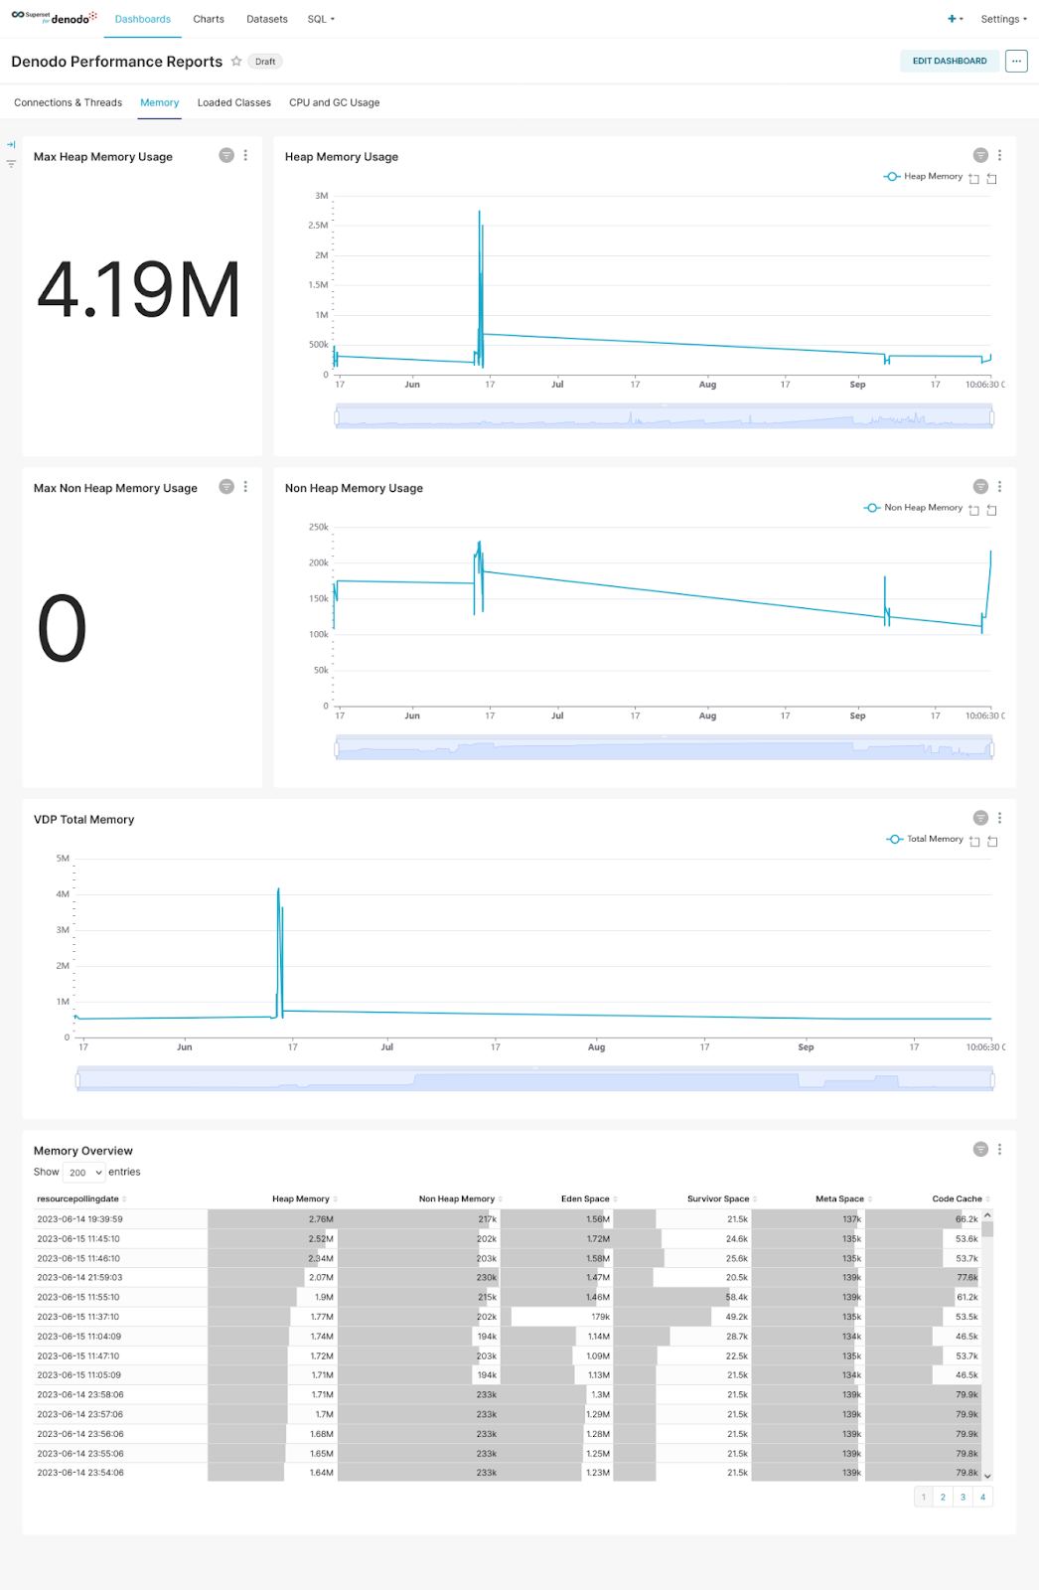This screenshot has width=1039, height=1590.
Task: Click filter badge on Max Non Heap Memory Usage
Action: 226,487
